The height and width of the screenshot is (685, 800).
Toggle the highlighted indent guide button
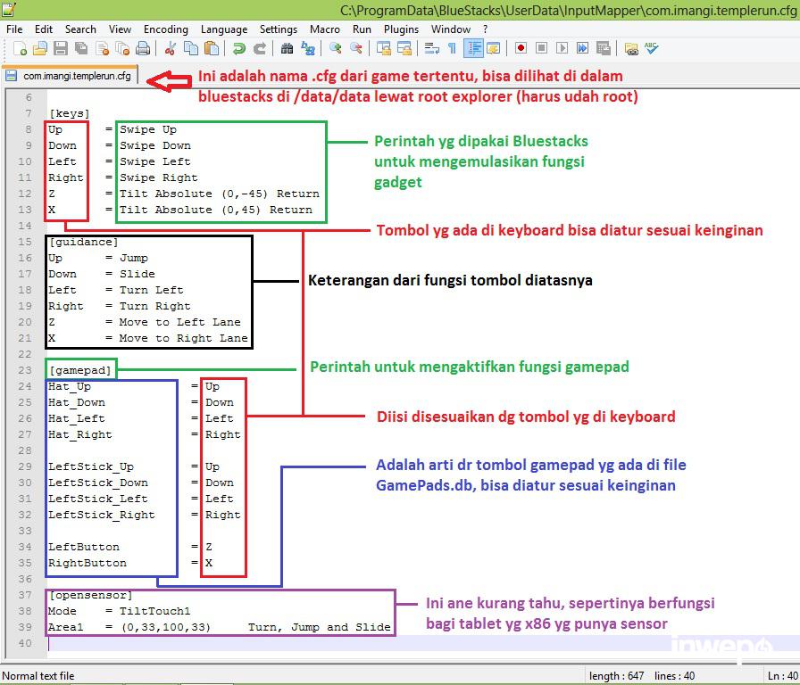point(474,49)
